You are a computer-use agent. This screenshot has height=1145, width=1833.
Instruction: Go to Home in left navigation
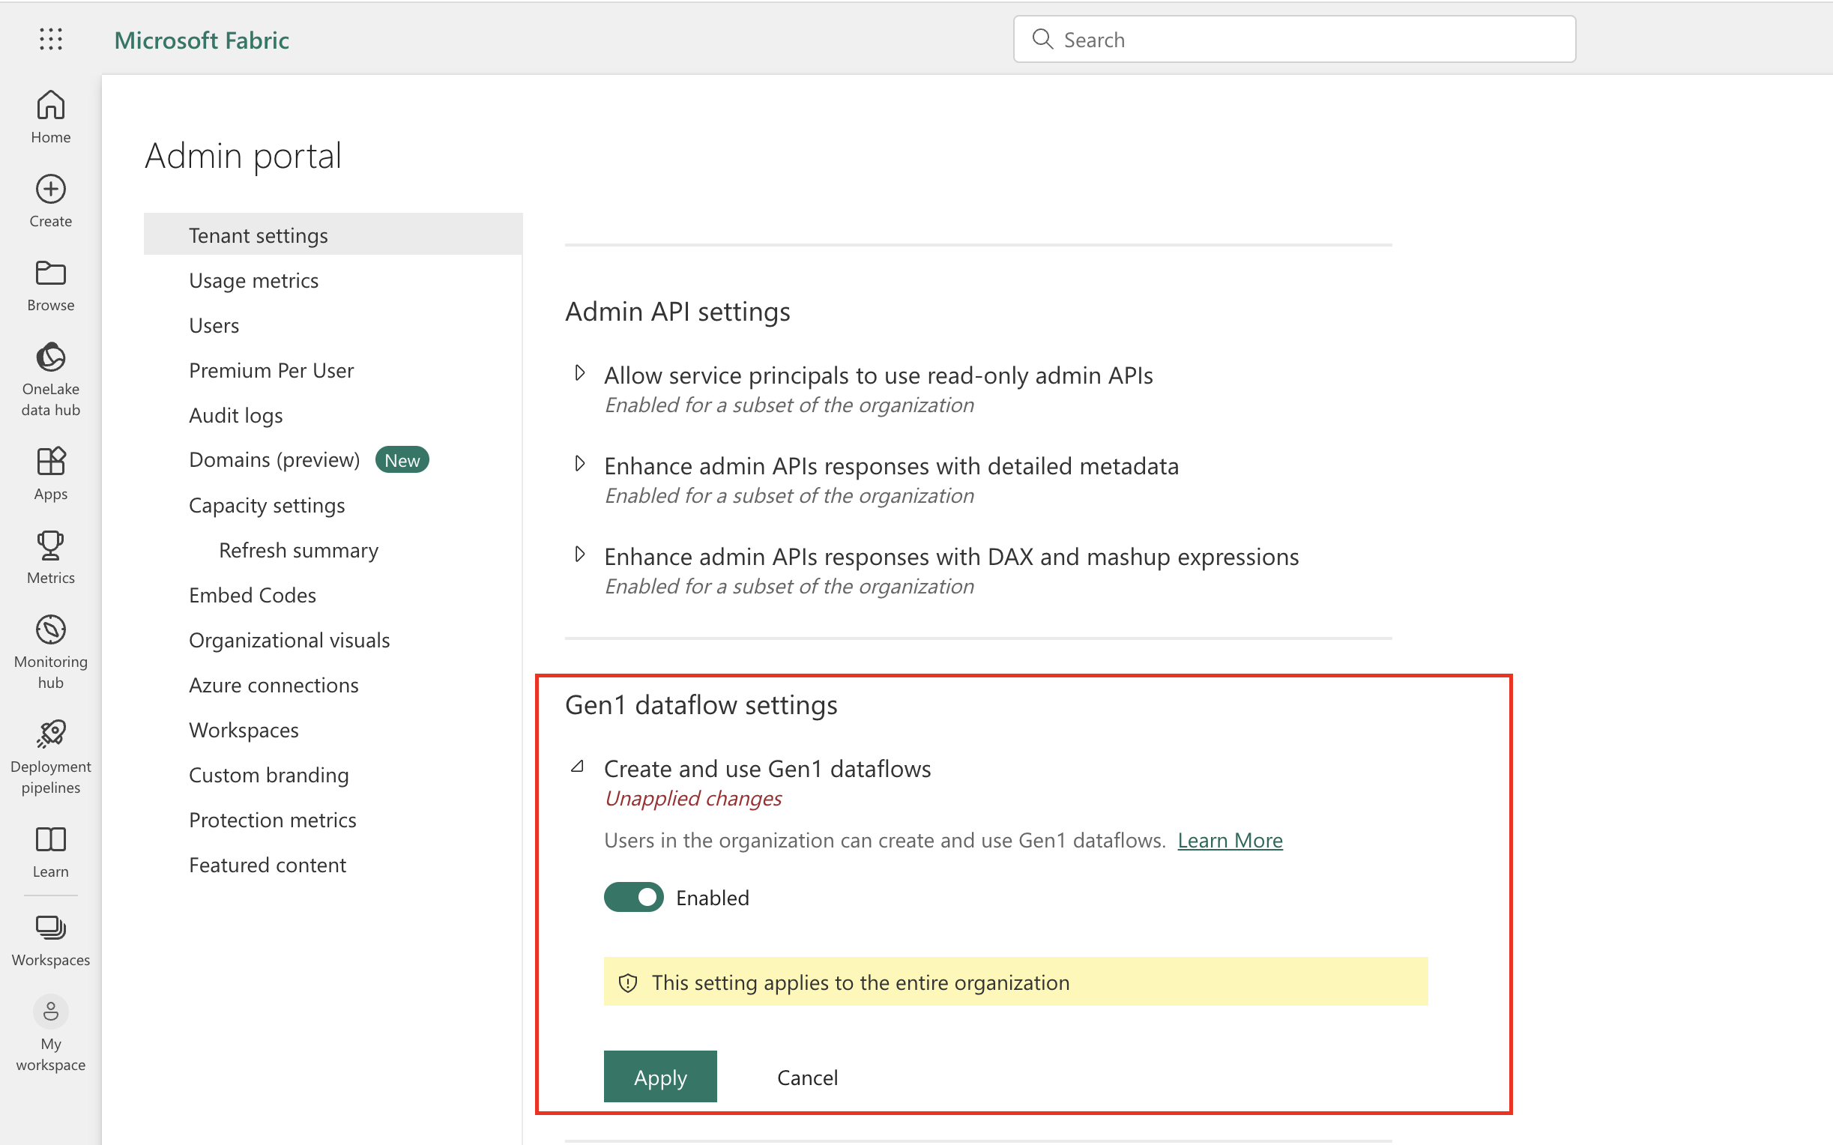tap(51, 117)
